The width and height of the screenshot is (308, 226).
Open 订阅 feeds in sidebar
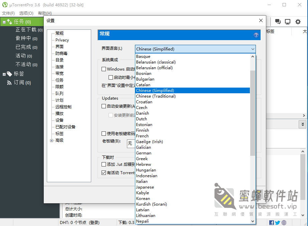(x=22, y=83)
